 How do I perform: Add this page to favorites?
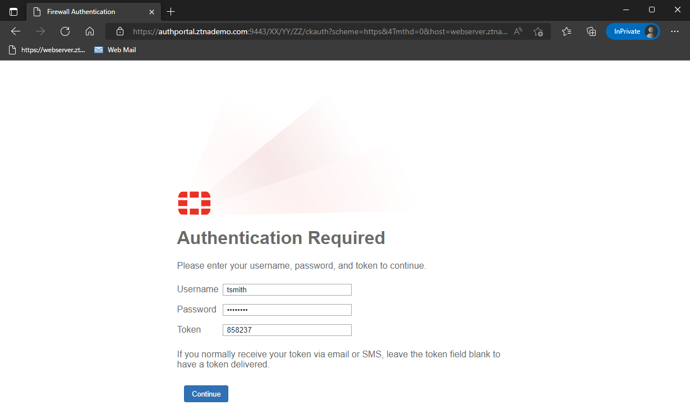(x=539, y=31)
